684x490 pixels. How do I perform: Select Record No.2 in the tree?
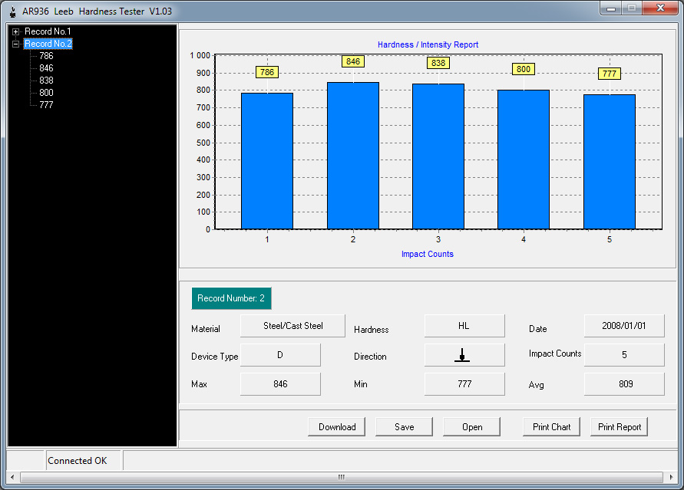tap(48, 44)
